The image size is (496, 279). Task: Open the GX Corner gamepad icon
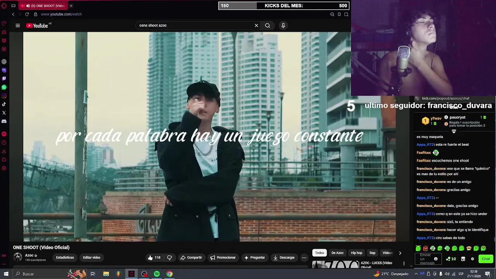[x=14, y=6]
